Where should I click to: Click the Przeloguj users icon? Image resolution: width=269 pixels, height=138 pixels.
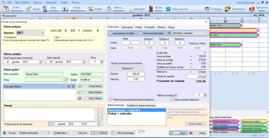[x=207, y=9]
